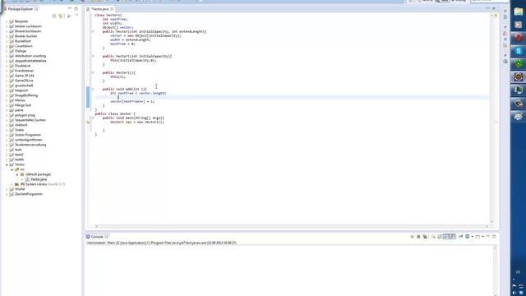Select the ImageBuffering project

pos(26,95)
